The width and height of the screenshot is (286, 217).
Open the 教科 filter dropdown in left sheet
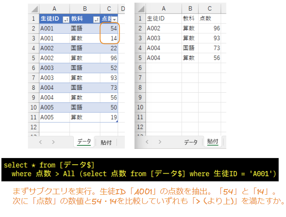pos(97,19)
